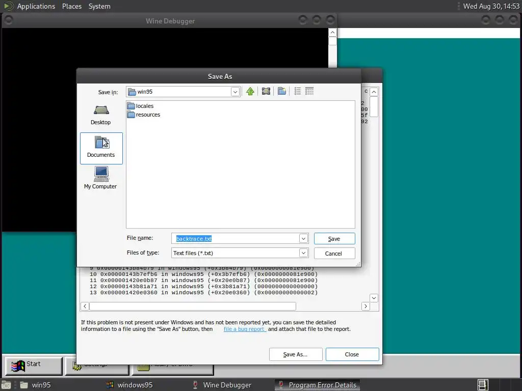This screenshot has height=391, width=522.
Task: Switch to Wine Debugger taskbar item
Action: click(222, 385)
